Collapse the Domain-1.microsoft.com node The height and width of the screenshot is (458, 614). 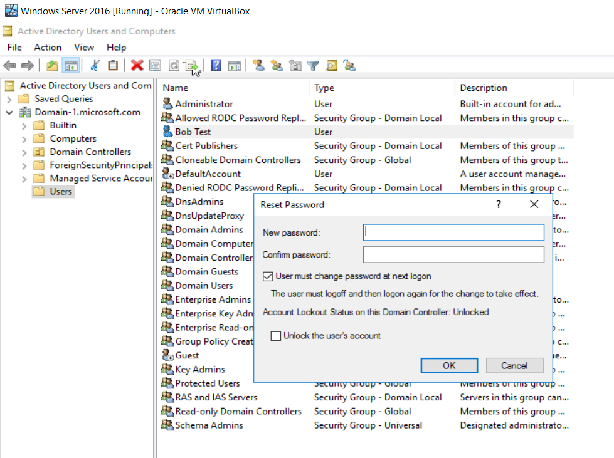(x=9, y=113)
